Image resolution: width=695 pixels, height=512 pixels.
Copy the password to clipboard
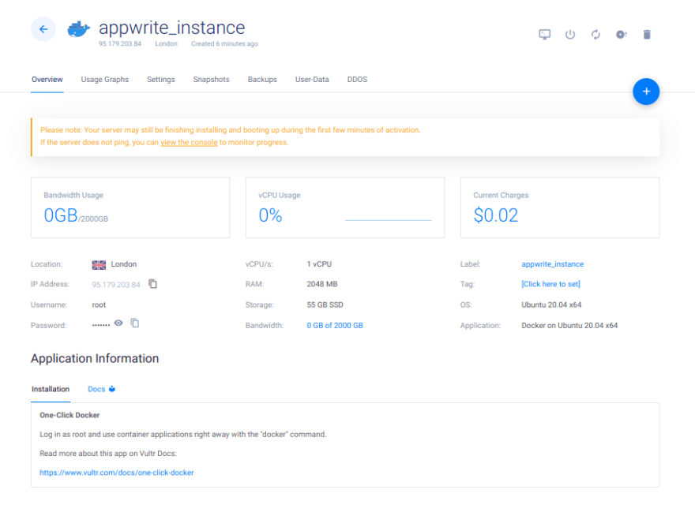click(135, 323)
